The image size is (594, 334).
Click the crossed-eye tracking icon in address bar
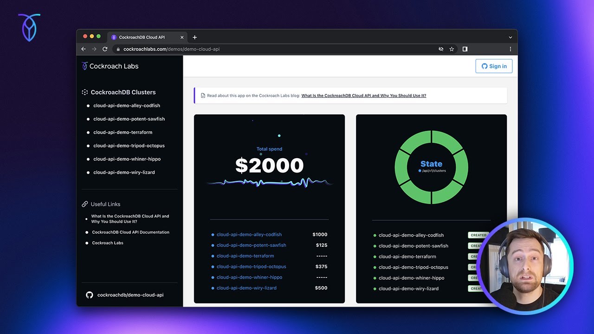coord(441,49)
